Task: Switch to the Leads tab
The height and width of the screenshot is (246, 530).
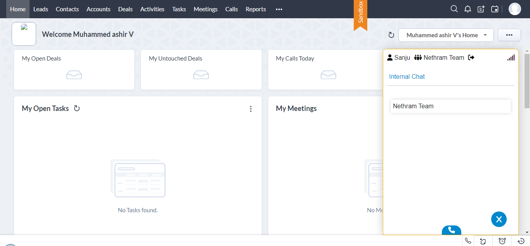Action: click(x=41, y=9)
